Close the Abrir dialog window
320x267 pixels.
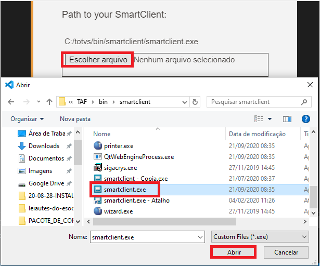pos(310,85)
